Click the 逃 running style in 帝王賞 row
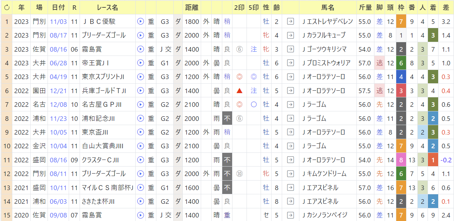The width and height of the screenshot is (454, 221). pos(379,63)
